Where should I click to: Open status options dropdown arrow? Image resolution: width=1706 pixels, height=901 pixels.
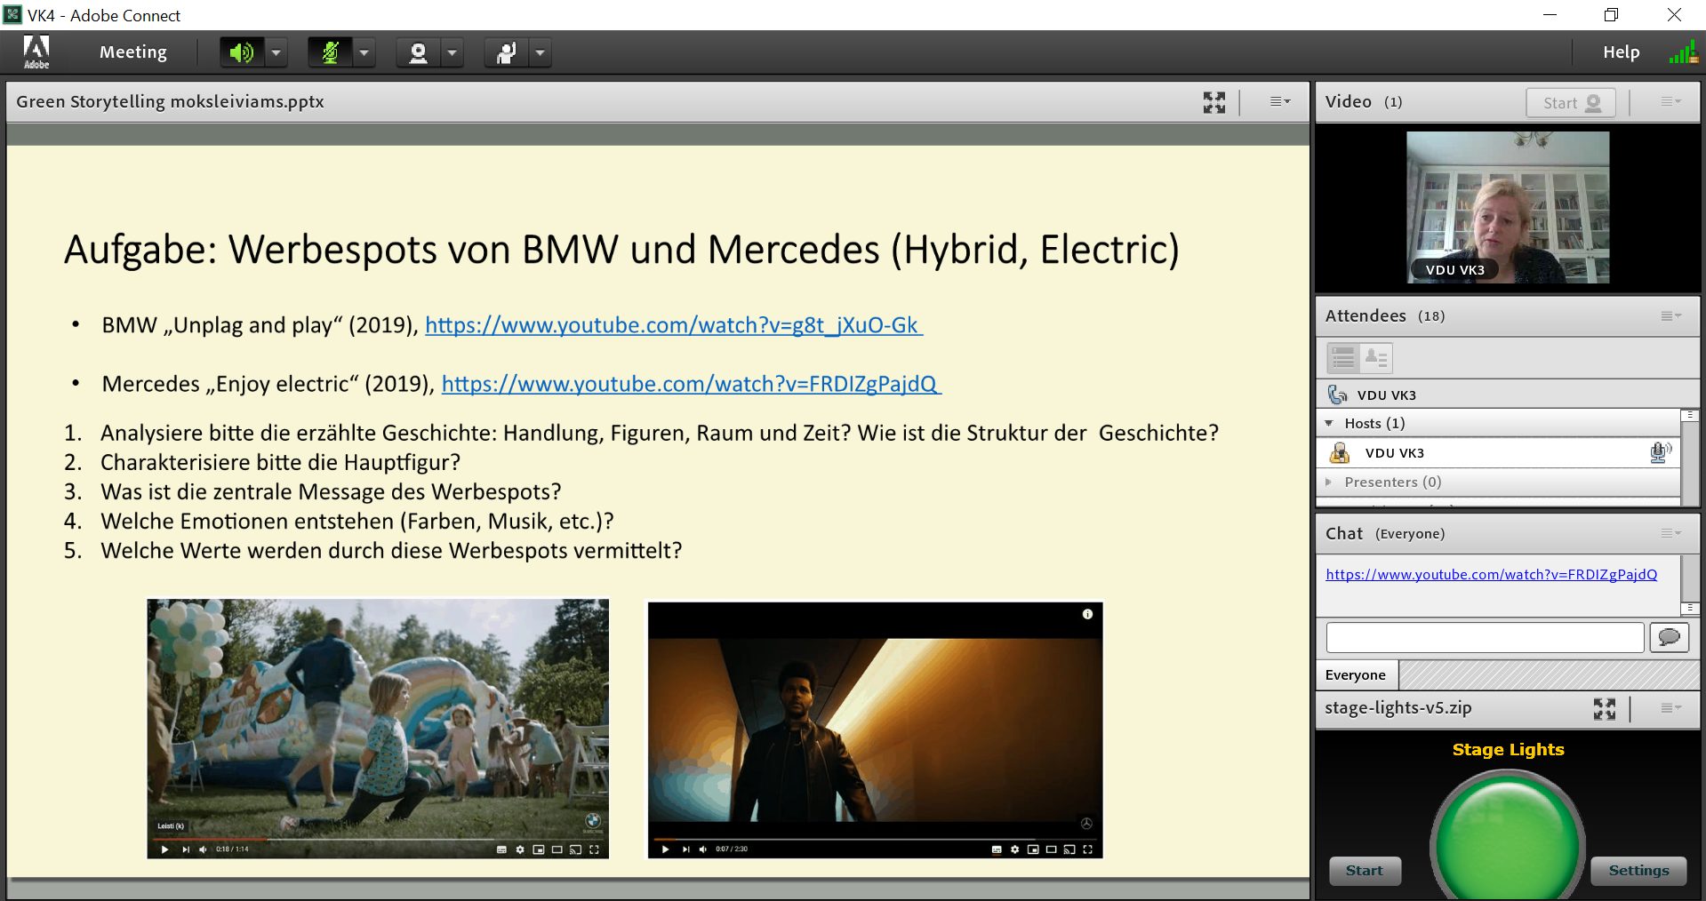coord(540,52)
